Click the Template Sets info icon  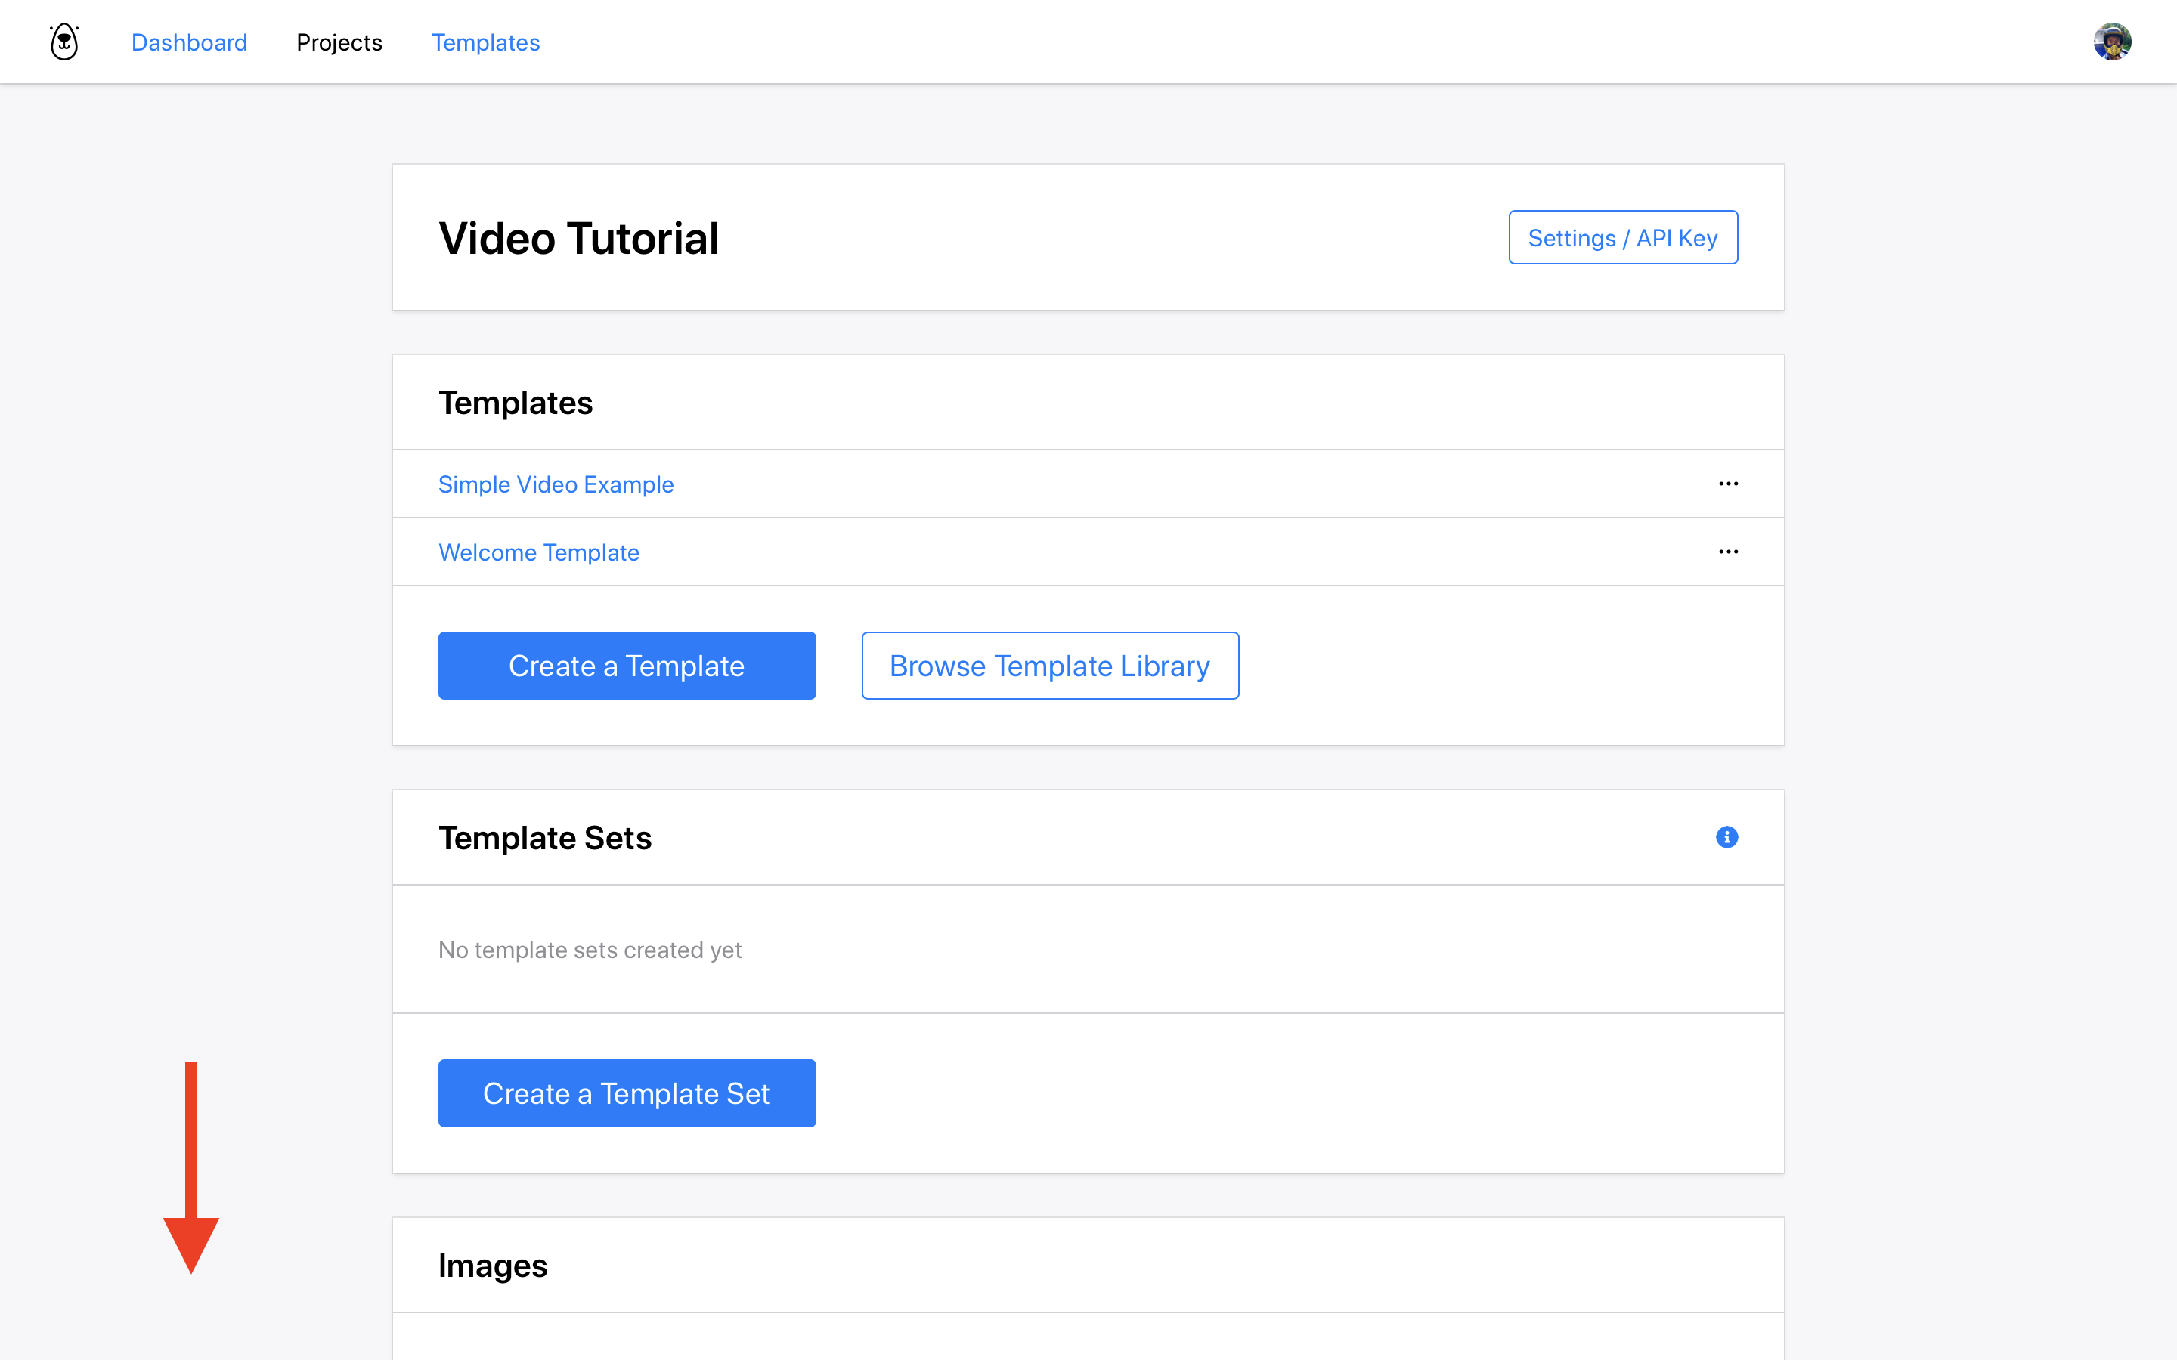point(1726,837)
